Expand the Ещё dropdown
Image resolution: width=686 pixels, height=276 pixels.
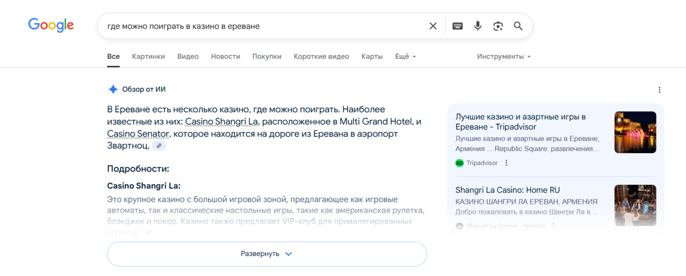(x=405, y=56)
